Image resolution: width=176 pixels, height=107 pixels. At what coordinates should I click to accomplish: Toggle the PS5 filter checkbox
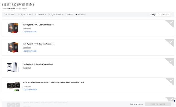click(67, 15)
